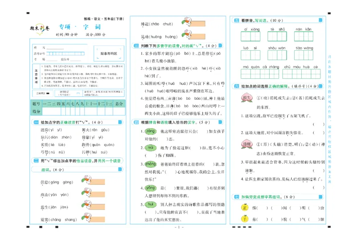Click the 题号 cell in score table
356x252 pixels.
(36, 104)
